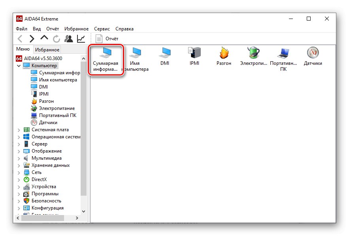Image resolution: width=349 pixels, height=236 pixels.
Task: Expand the Отображение node
Action: click(x=19, y=151)
